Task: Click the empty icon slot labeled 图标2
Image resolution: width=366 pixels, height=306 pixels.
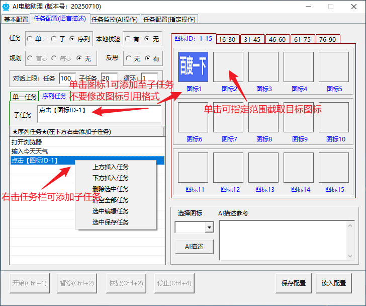Action: point(228,67)
